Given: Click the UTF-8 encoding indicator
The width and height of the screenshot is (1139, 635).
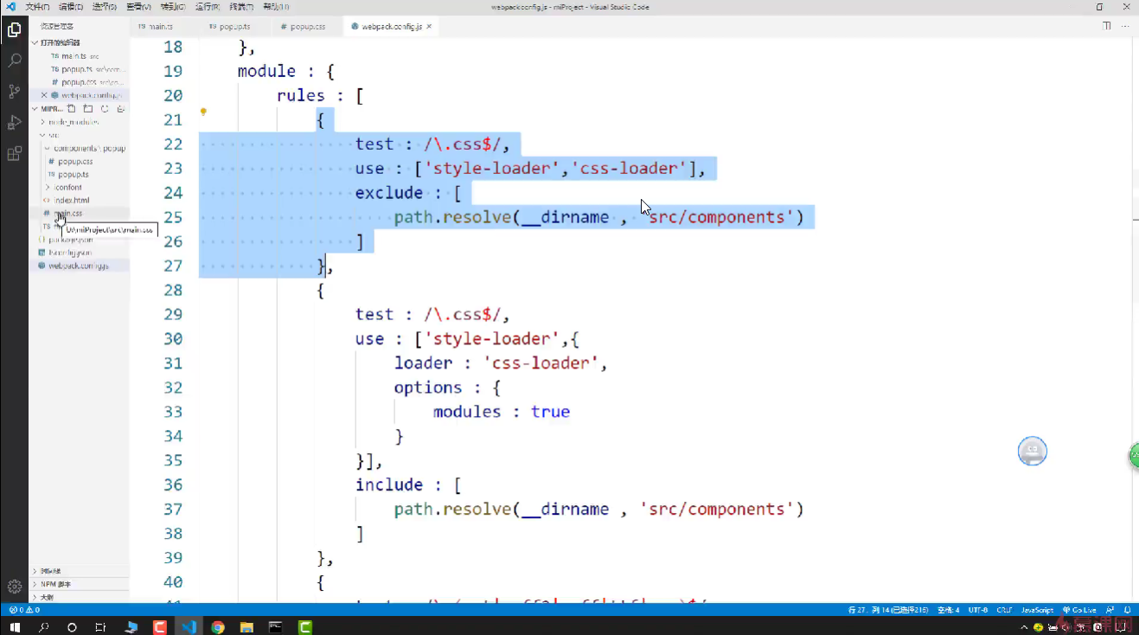Looking at the screenshot, I should click(978, 610).
